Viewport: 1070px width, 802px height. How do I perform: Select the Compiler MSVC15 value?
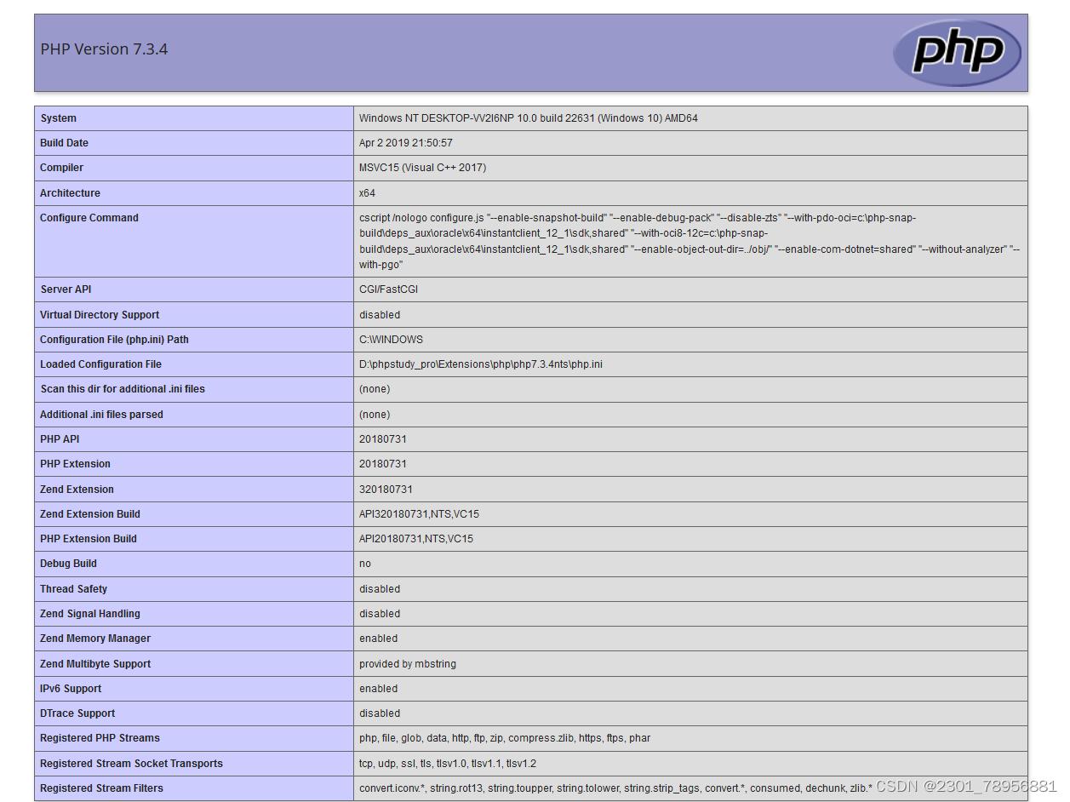pos(417,168)
